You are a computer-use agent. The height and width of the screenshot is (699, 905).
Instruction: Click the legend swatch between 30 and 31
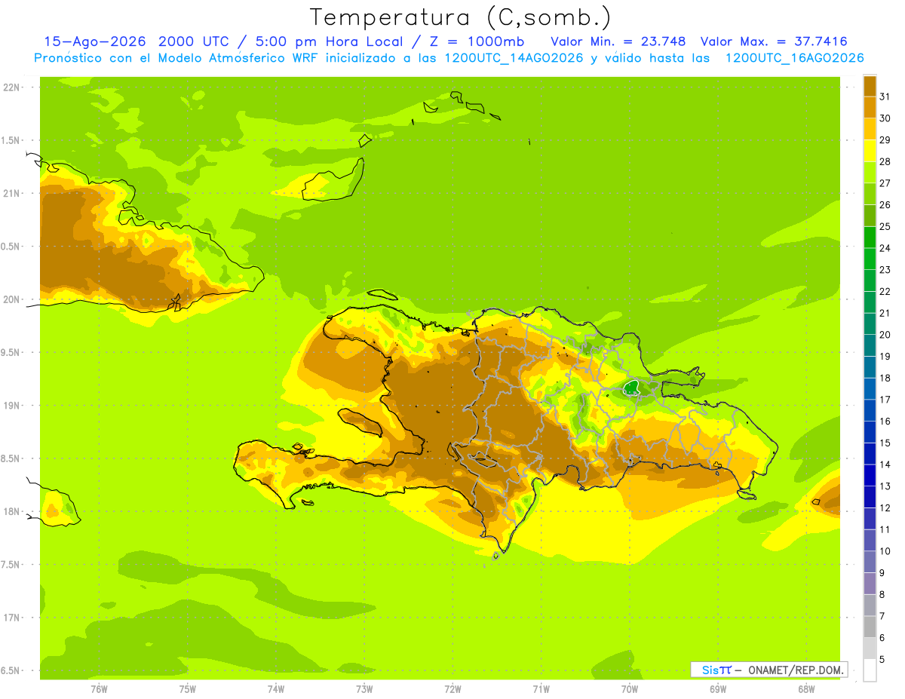pos(870,107)
